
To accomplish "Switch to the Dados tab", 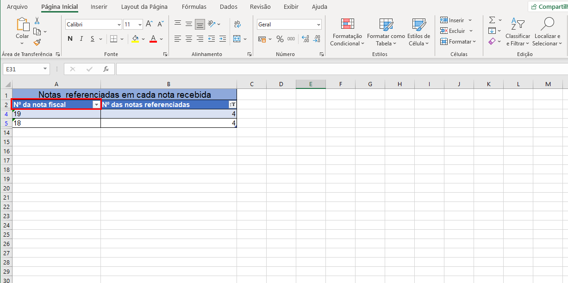I will pyautogui.click(x=229, y=7).
